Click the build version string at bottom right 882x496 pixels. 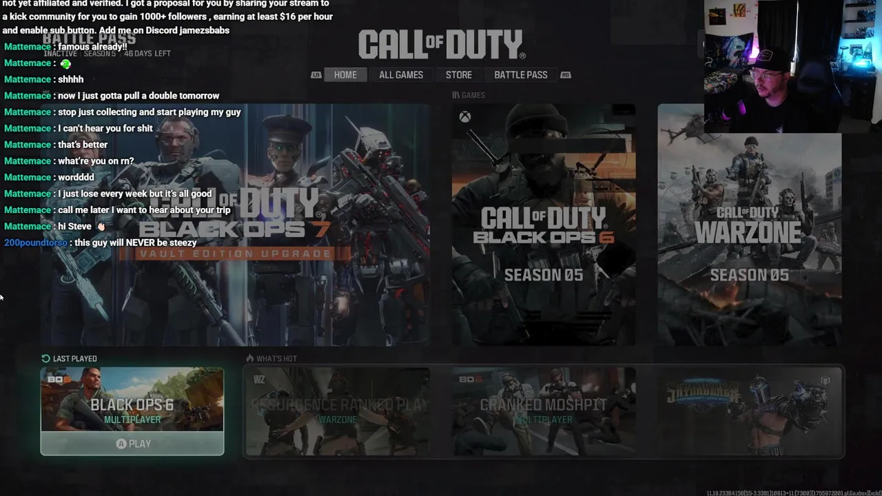click(794, 493)
